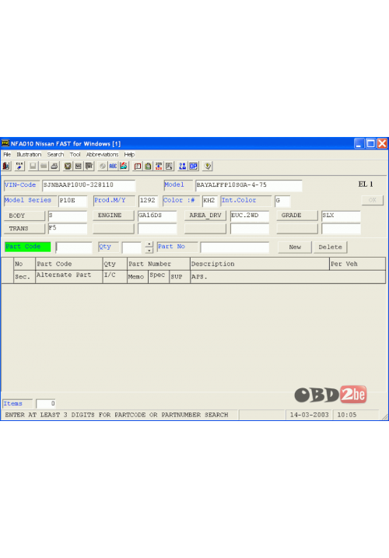
Task: Click the green Part Code label
Action: click(27, 247)
